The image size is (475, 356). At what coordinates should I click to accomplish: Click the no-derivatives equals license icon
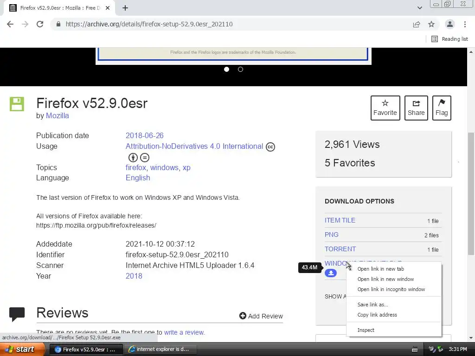coord(145,158)
